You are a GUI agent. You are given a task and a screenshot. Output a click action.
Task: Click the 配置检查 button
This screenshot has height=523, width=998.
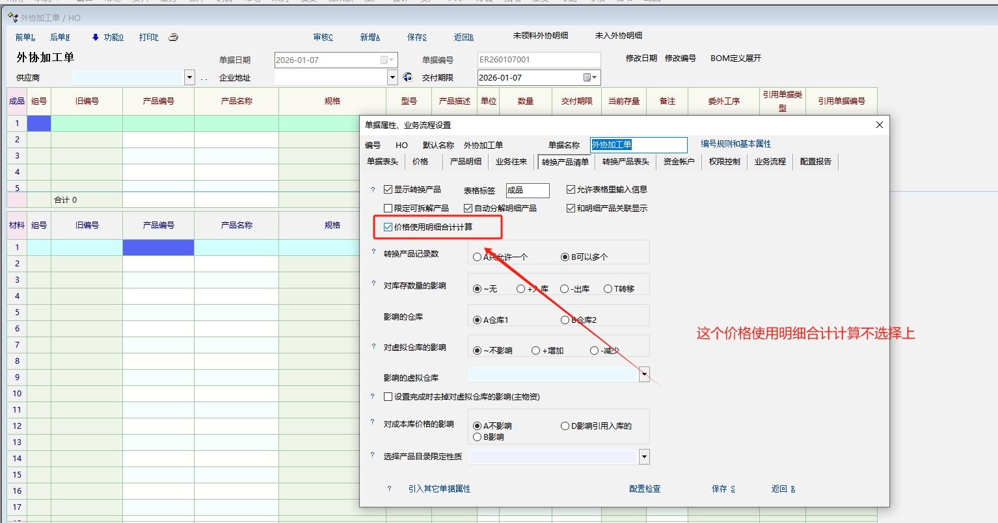pos(644,489)
